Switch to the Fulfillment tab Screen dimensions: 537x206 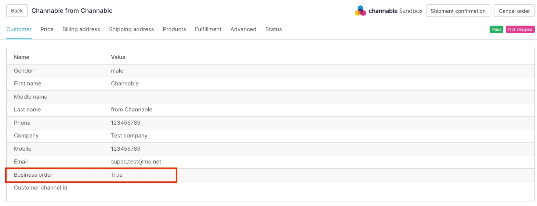pyautogui.click(x=208, y=29)
